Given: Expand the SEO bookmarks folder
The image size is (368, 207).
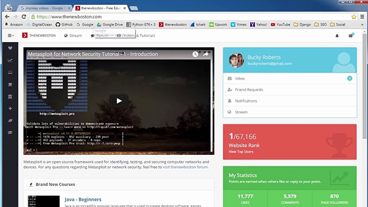Looking at the screenshot, I should pyautogui.click(x=321, y=25).
